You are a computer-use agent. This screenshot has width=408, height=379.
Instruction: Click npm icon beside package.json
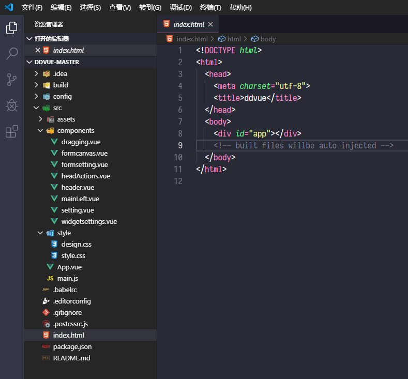tap(46, 346)
